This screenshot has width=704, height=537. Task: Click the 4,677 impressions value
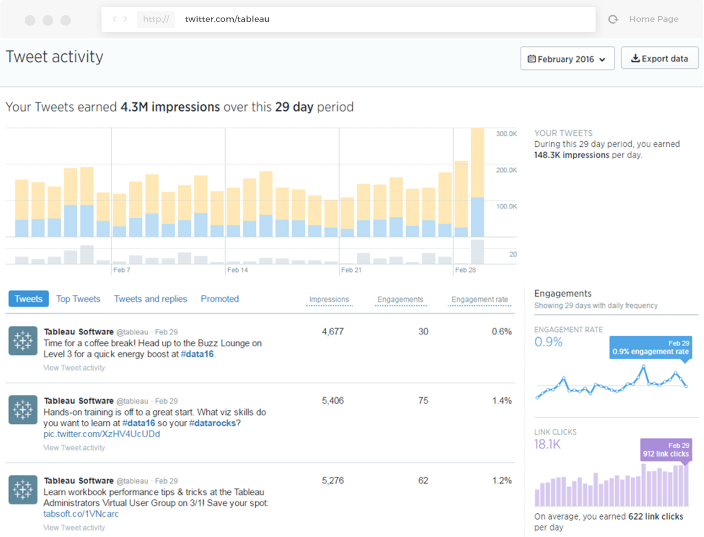click(x=333, y=332)
